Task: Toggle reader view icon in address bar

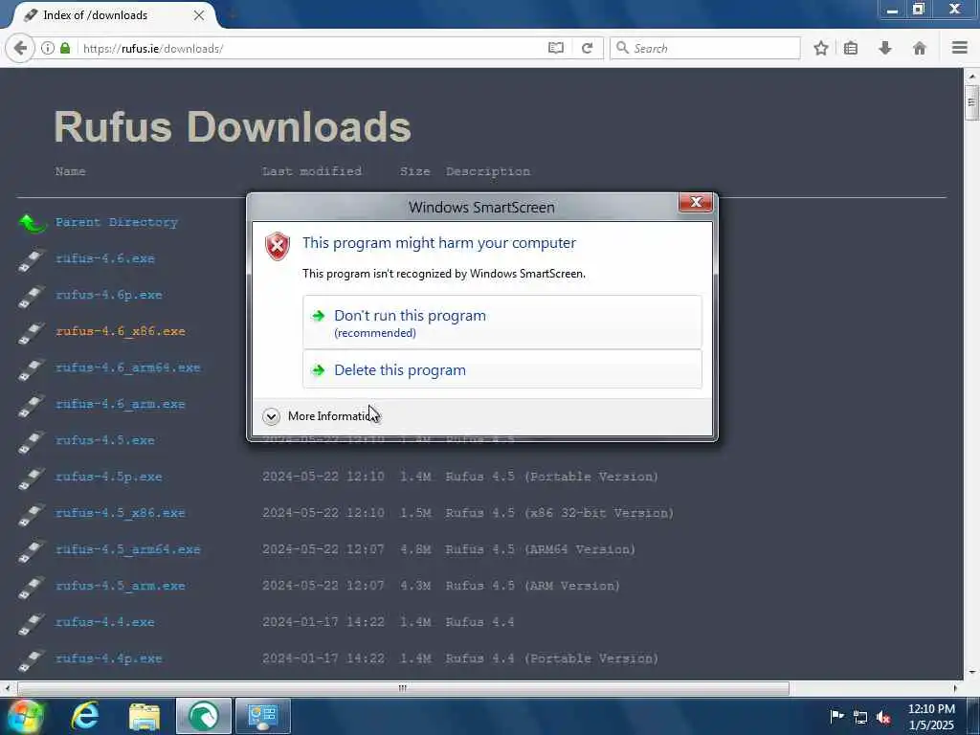Action: (x=556, y=48)
